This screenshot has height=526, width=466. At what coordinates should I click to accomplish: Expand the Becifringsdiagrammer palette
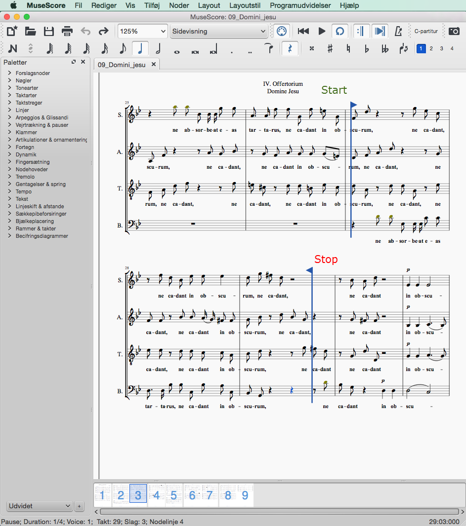10,236
